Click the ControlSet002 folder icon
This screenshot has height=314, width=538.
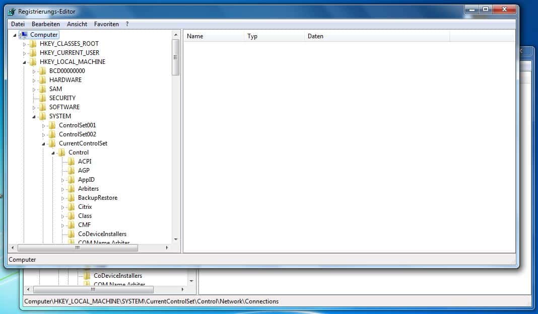pyautogui.click(x=52, y=134)
